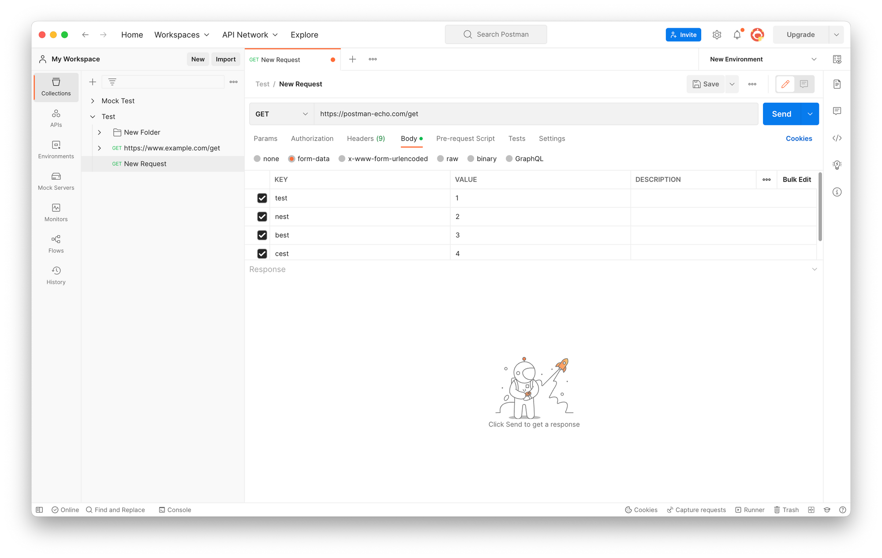The image size is (882, 558).
Task: Switch to the Authorization tab
Action: tap(311, 138)
